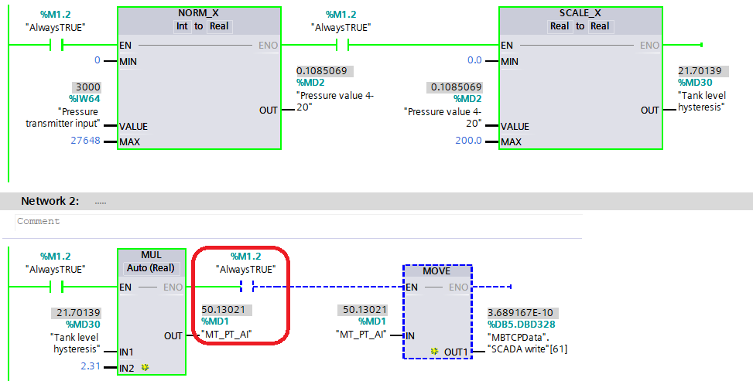The height and width of the screenshot is (381, 753).
Task: Select the SCALE_X block title
Action: (x=580, y=13)
